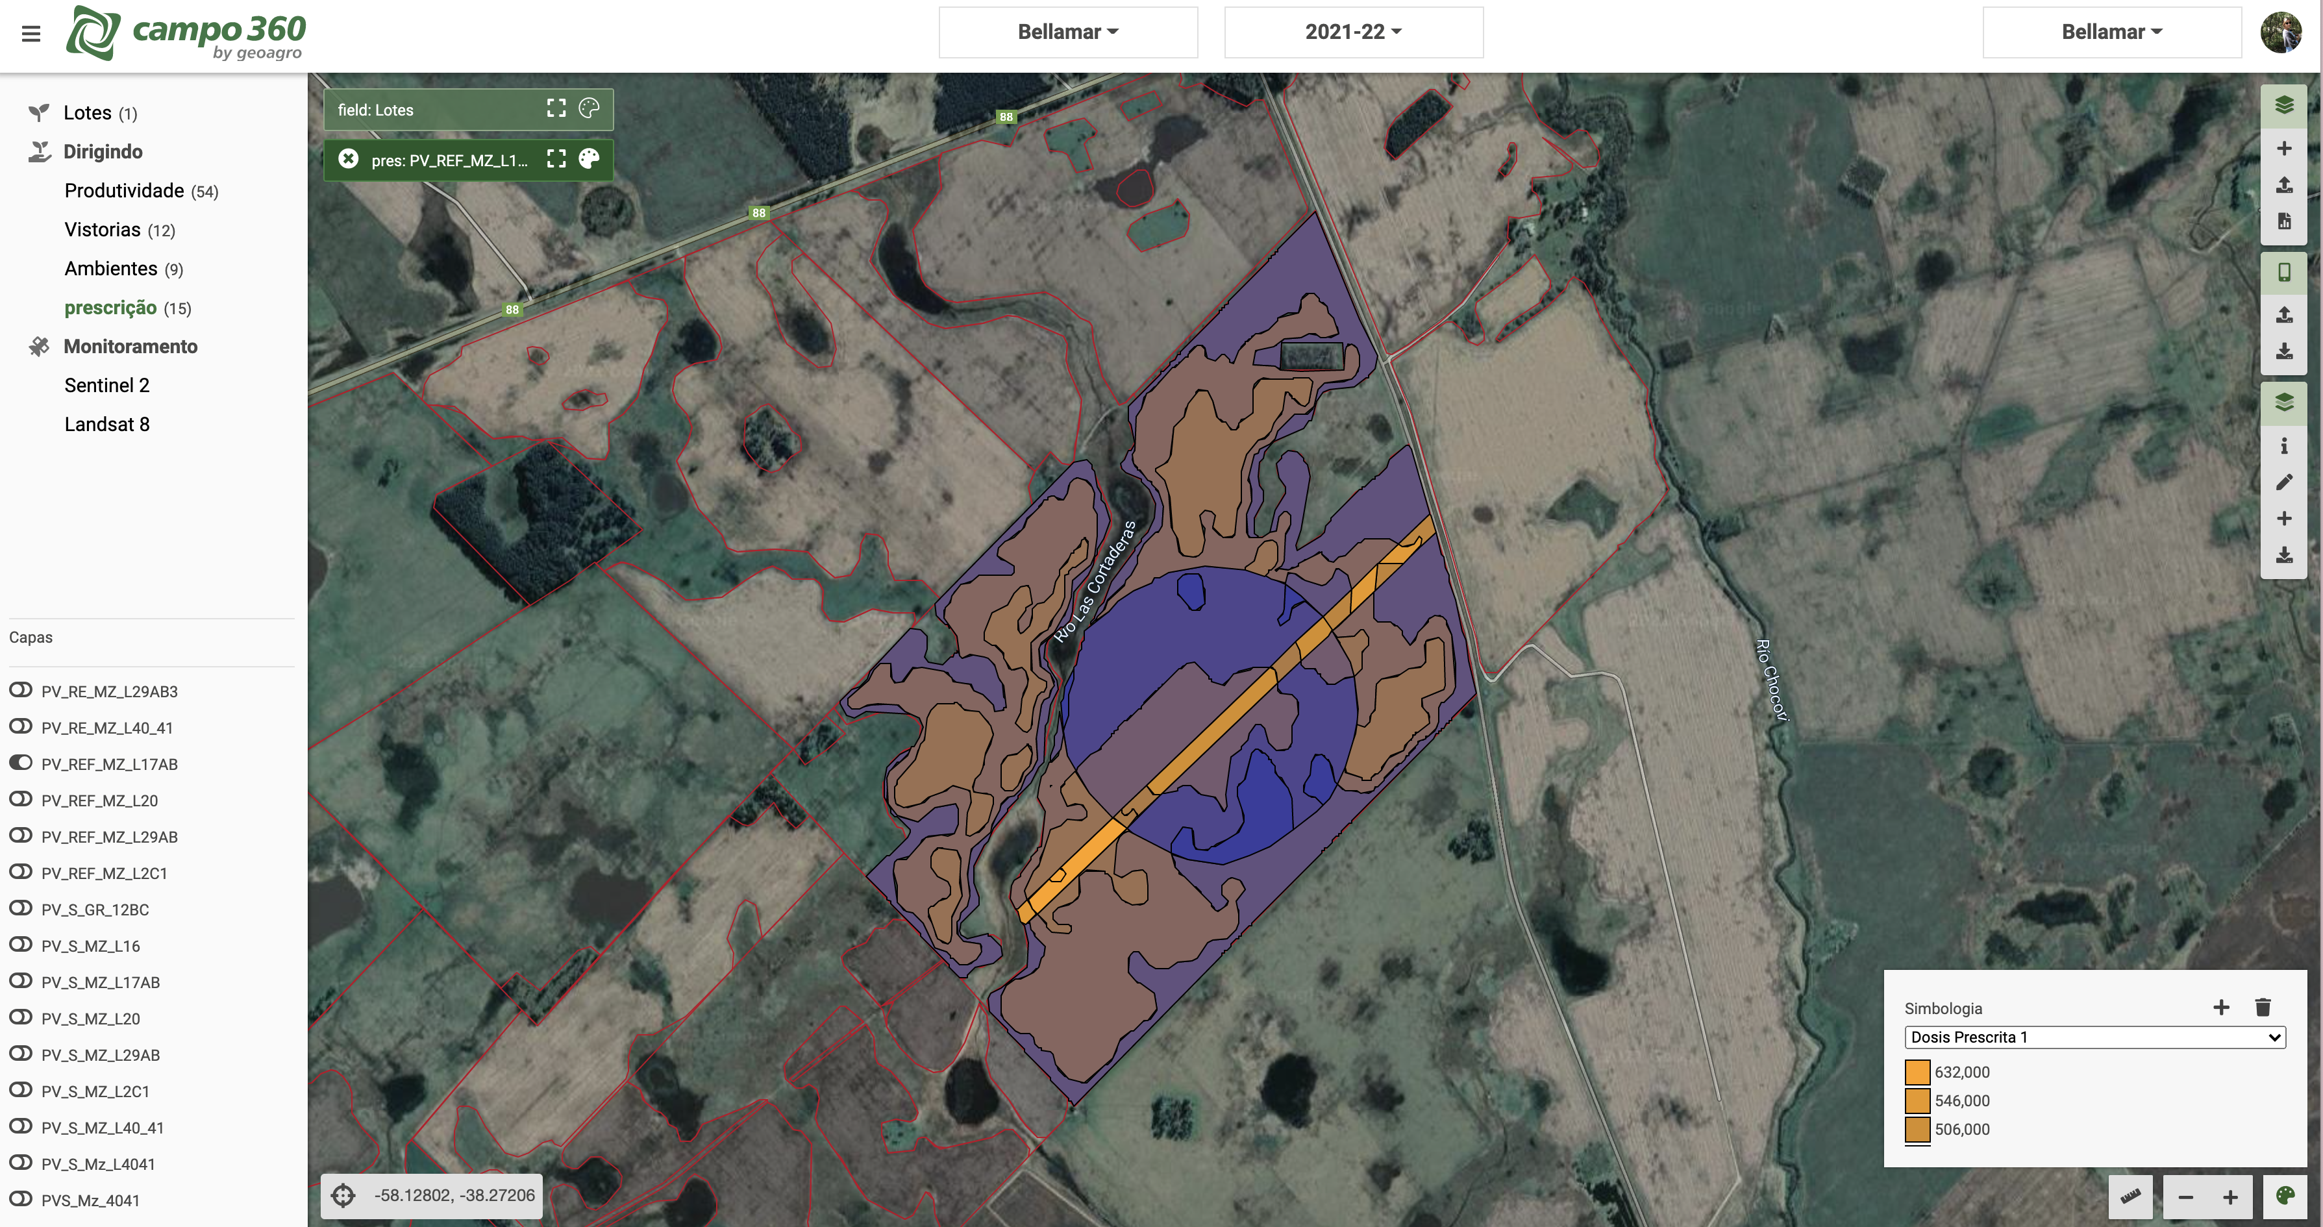Image resolution: width=2323 pixels, height=1227 pixels.
Task: Remove the pres: PV_REF_MZ_L1 layer chip
Action: pos(348,158)
